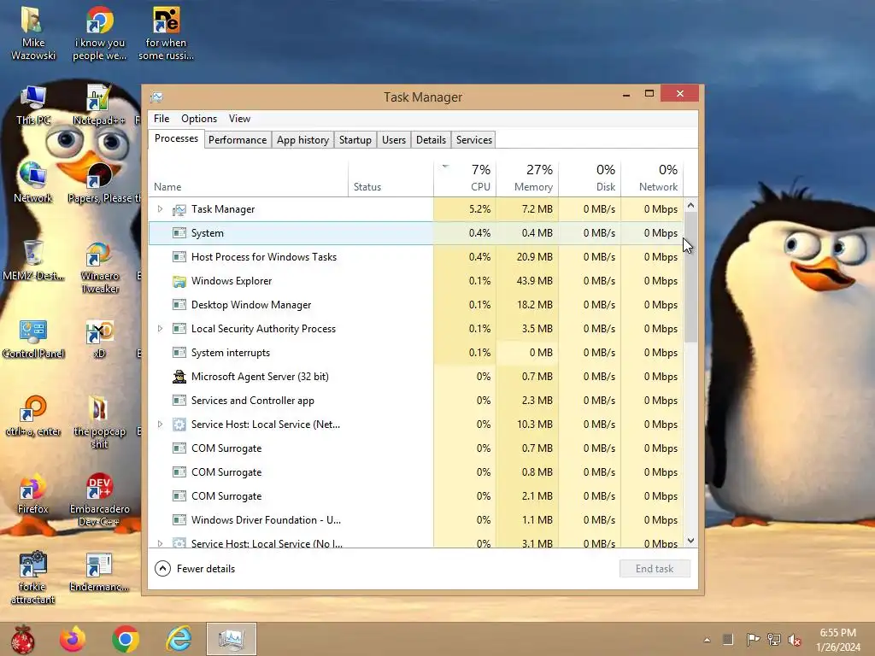Switch to the Services tab
The width and height of the screenshot is (875, 656).
[473, 140]
